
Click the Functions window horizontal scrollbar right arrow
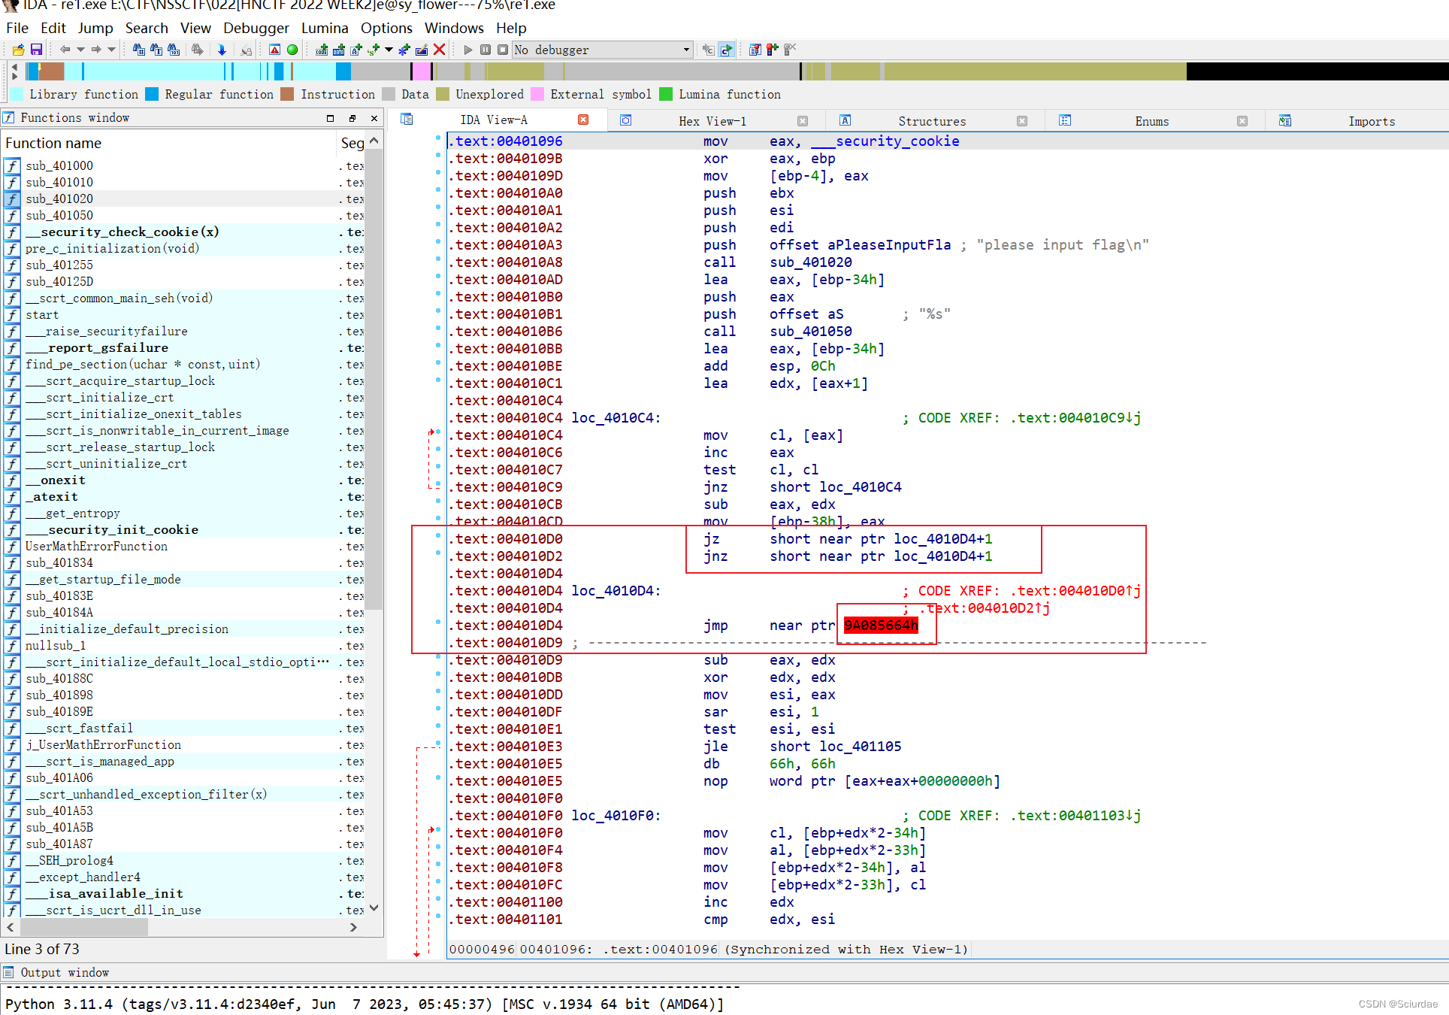point(353,927)
